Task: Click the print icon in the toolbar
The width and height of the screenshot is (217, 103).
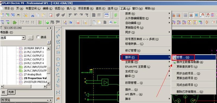Action: 18,15
